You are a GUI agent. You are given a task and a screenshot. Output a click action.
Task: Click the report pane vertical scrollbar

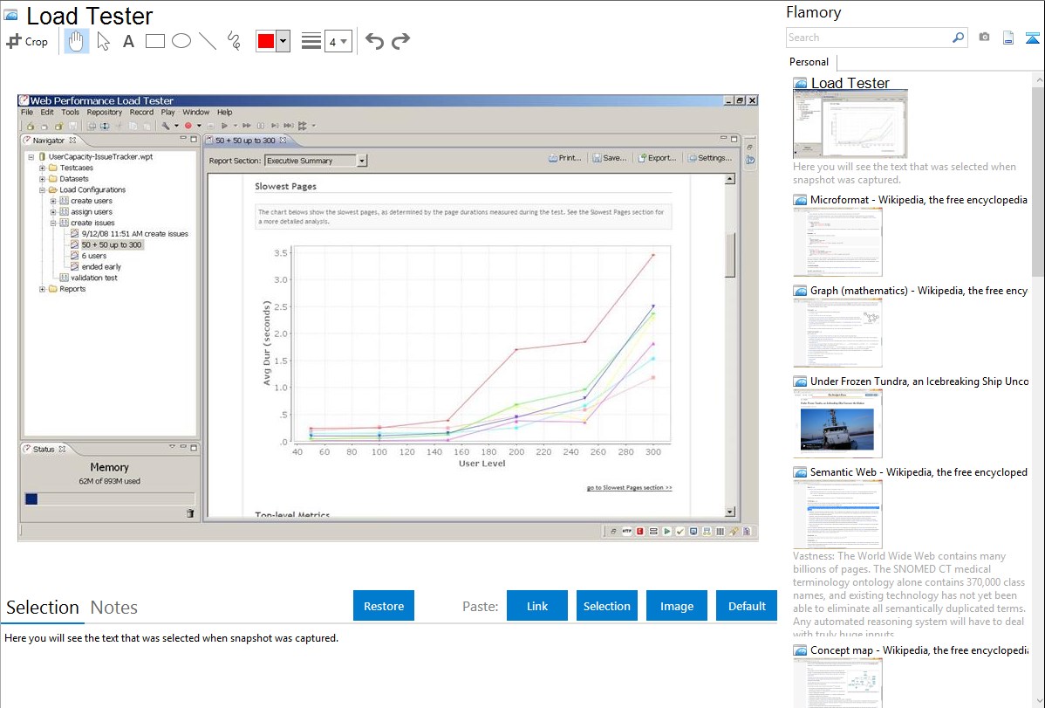[x=730, y=345]
